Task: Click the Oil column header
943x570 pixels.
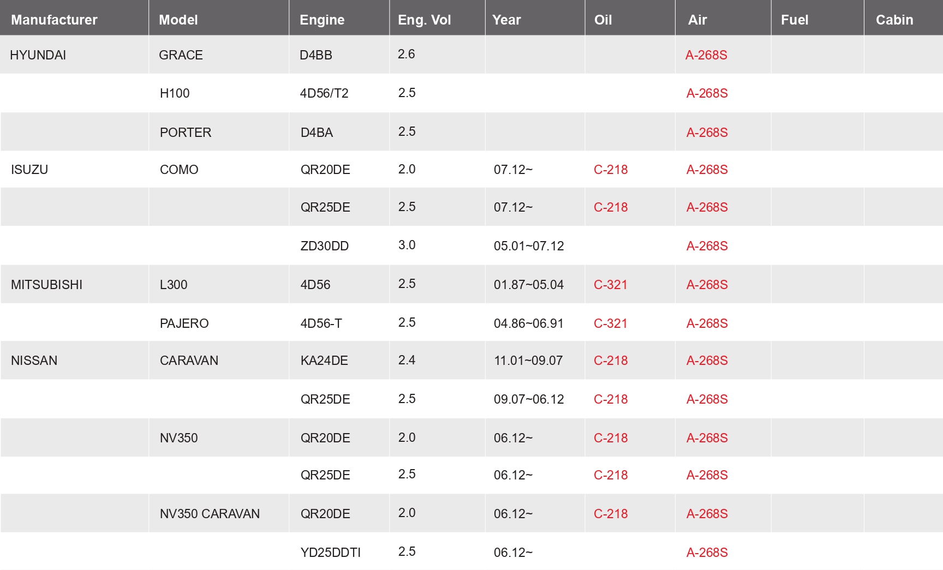Action: pos(603,20)
